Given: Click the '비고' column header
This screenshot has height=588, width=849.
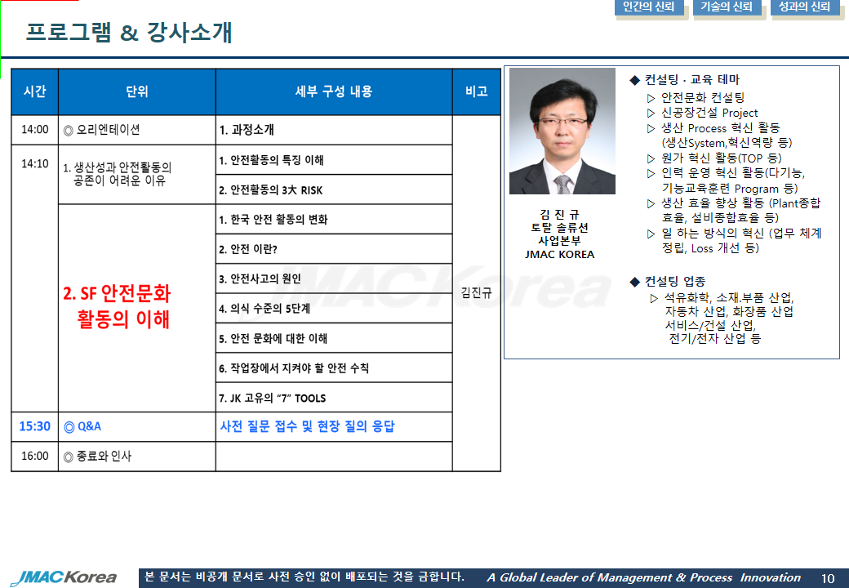Looking at the screenshot, I should 477,91.
